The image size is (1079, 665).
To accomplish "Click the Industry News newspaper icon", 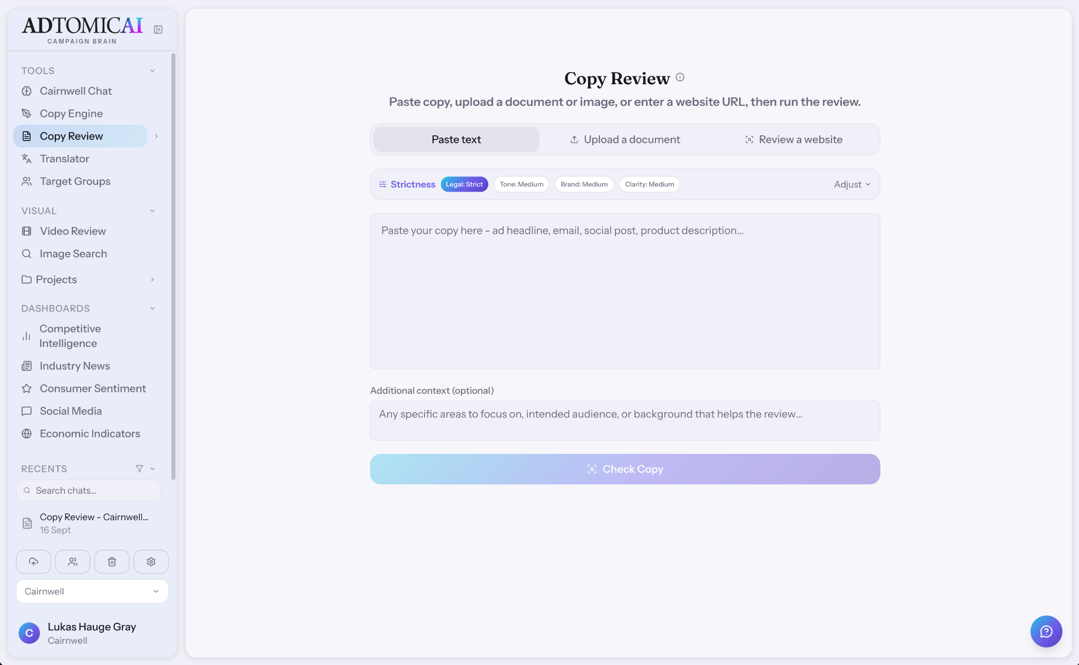I will pyautogui.click(x=26, y=366).
